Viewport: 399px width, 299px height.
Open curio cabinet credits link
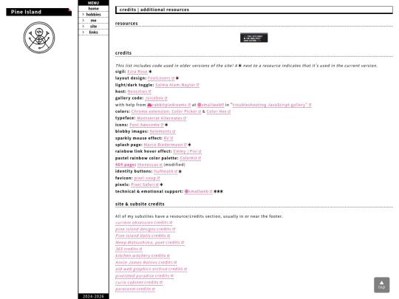139,283
